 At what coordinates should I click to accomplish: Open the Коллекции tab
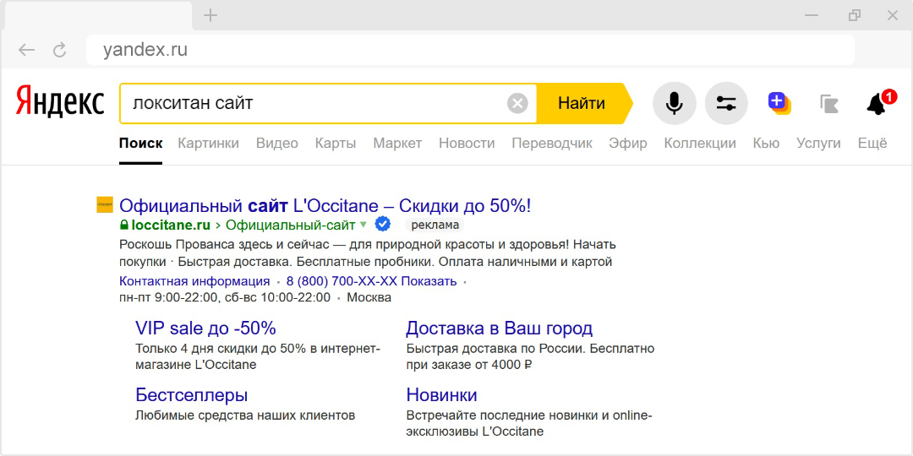click(700, 143)
